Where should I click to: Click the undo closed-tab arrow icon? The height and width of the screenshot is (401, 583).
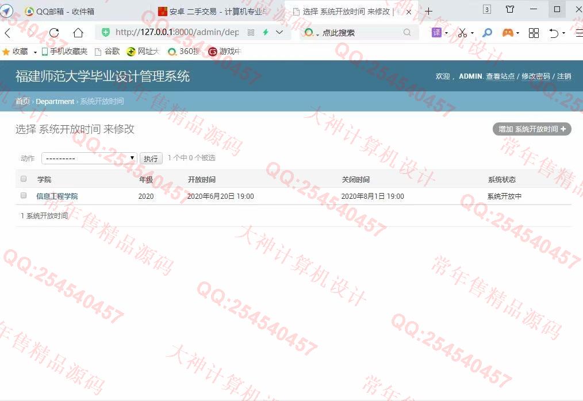point(554,33)
